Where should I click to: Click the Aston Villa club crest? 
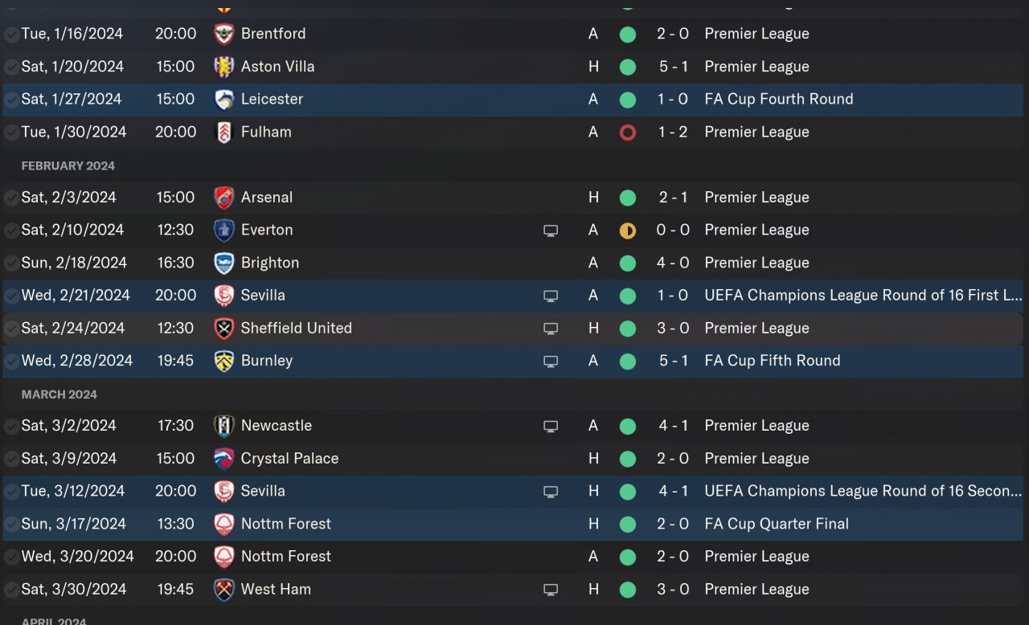223,67
